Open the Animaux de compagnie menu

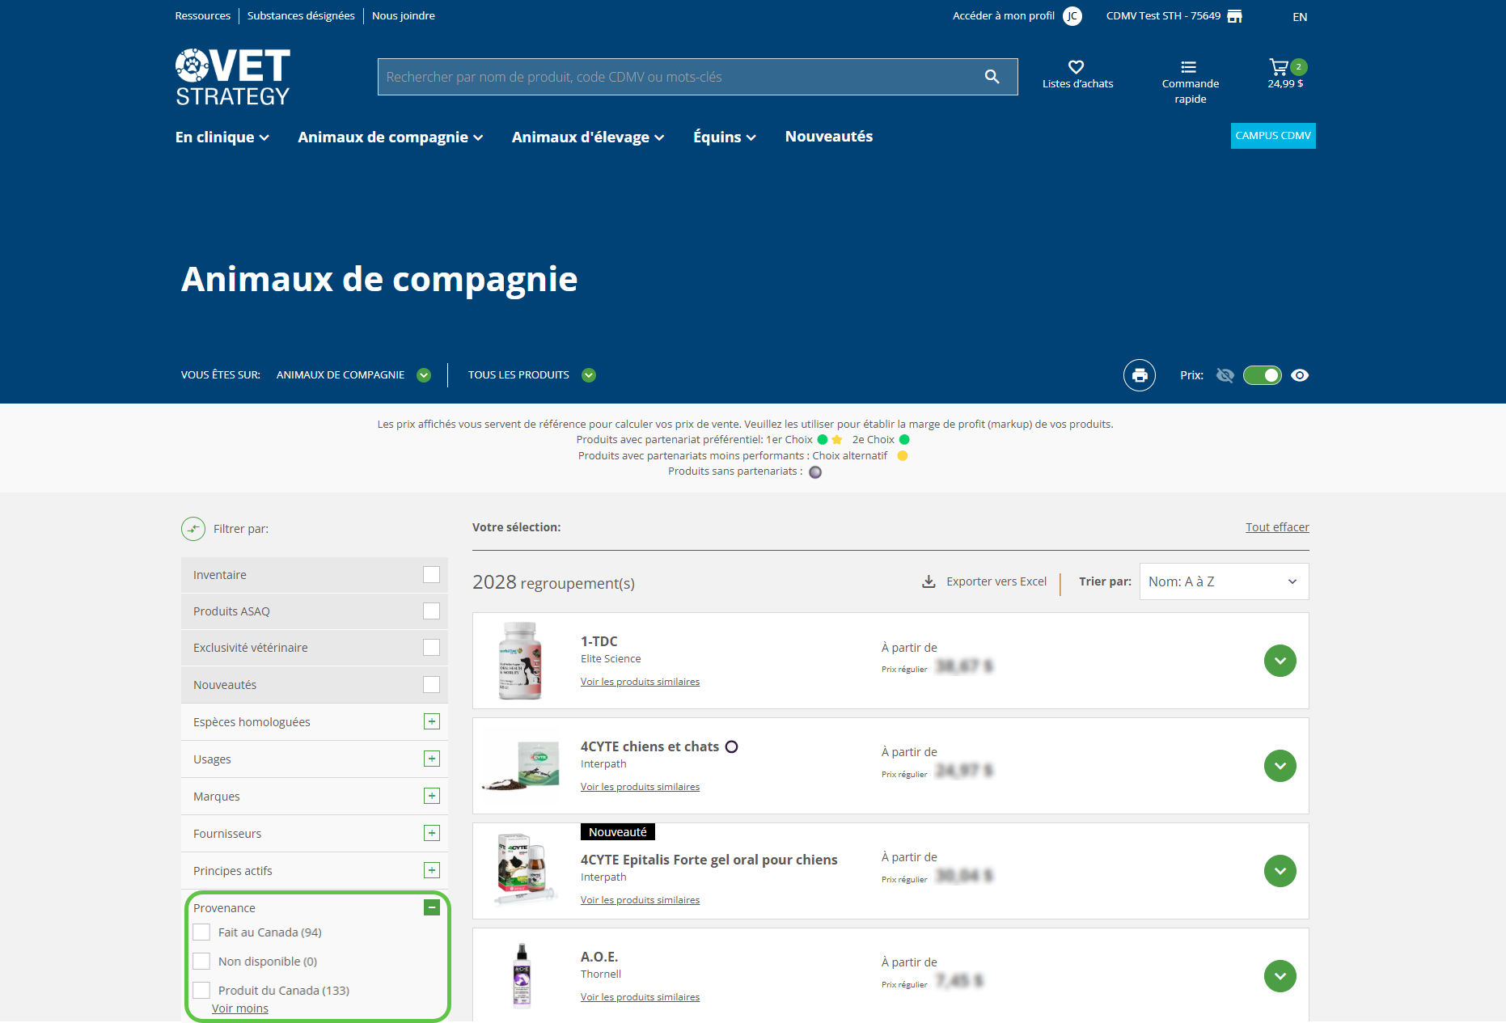click(390, 137)
